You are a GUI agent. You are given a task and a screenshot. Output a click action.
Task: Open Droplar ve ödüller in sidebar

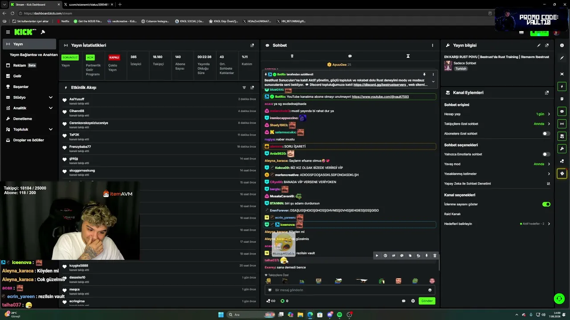[x=29, y=140]
